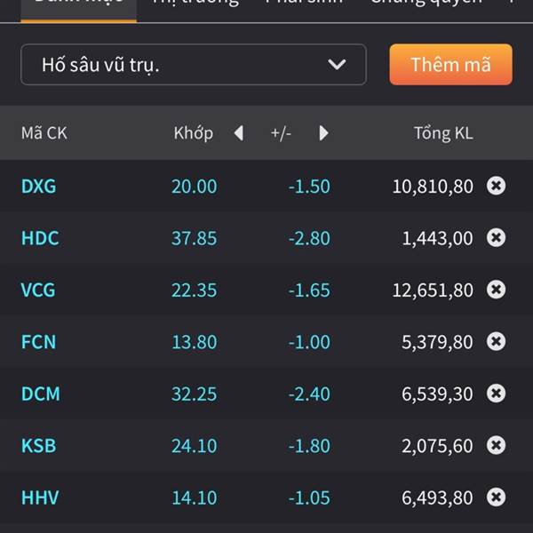Screen dimensions: 533x533
Task: Select the active tab underlined in orange
Action: (x=78, y=9)
